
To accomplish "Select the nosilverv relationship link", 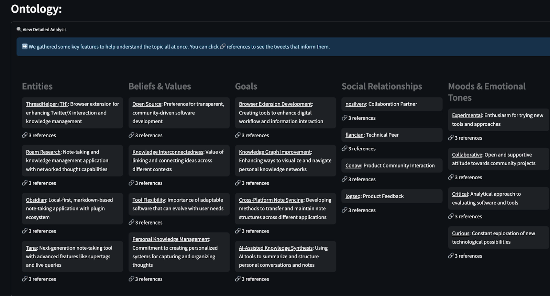I will pos(356,104).
